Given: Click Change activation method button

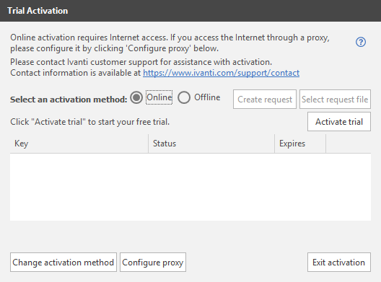Looking at the screenshot, I should coord(63,262).
